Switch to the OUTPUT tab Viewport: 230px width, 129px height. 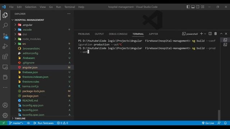click(x=99, y=34)
